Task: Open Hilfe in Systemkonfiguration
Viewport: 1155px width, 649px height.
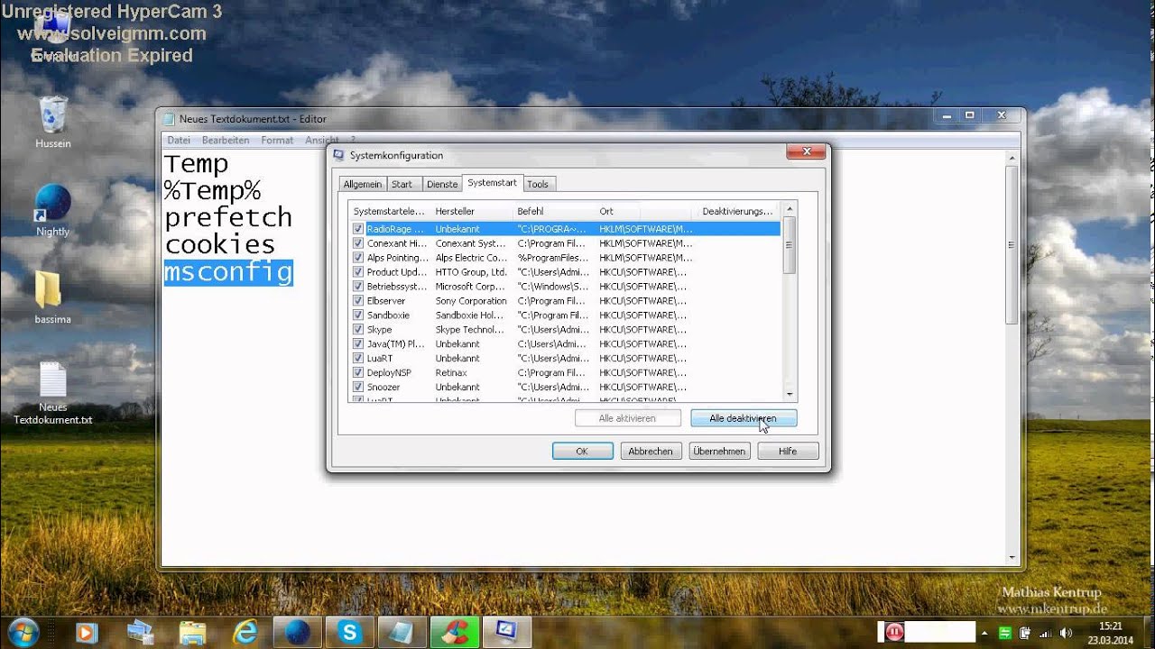Action: (x=788, y=451)
